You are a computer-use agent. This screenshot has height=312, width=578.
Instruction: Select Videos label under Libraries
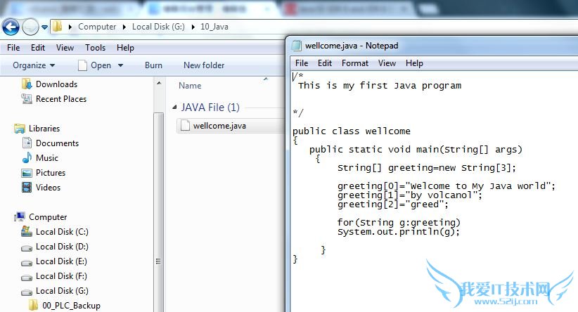pyautogui.click(x=48, y=188)
